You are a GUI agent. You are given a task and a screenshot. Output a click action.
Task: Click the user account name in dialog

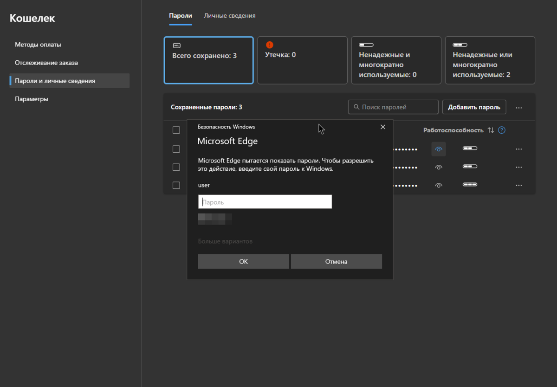pyautogui.click(x=204, y=185)
